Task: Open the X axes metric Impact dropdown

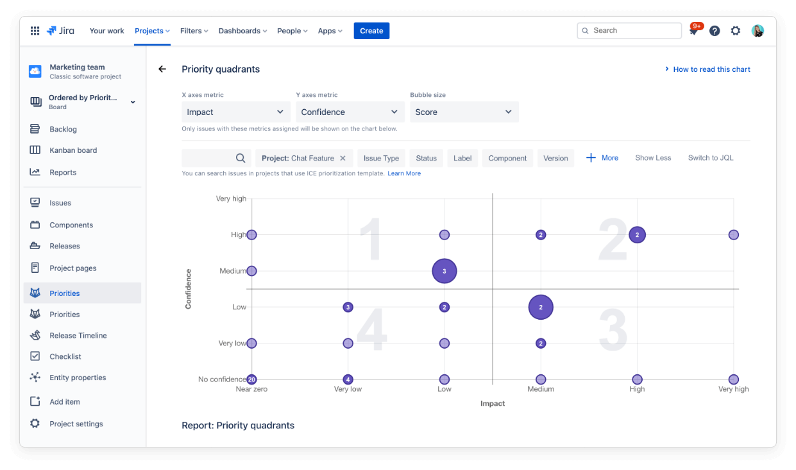Action: click(x=236, y=112)
